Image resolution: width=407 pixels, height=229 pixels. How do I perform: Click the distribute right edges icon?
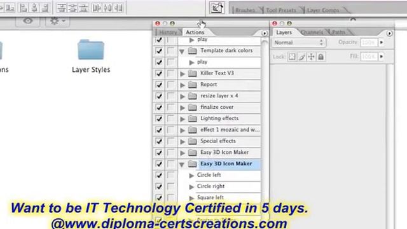(x=119, y=8)
